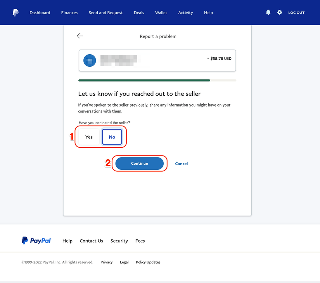Click the dispute progress bar
The width and height of the screenshot is (320, 283).
pyautogui.click(x=157, y=80)
